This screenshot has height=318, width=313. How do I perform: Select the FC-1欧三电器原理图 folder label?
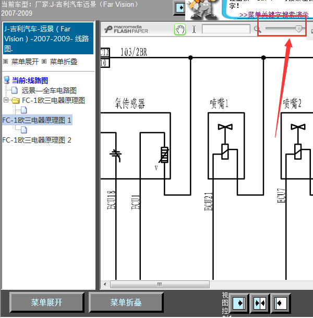pos(53,100)
